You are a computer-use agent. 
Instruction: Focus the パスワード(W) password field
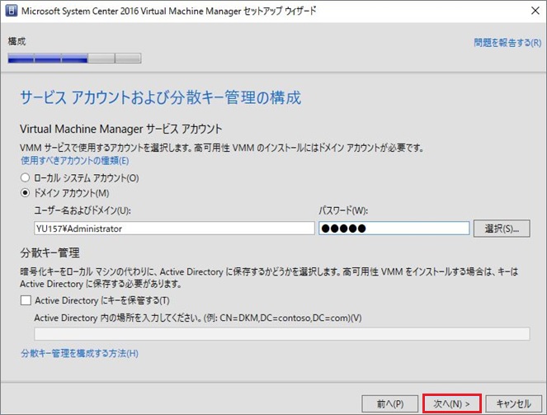[394, 229]
